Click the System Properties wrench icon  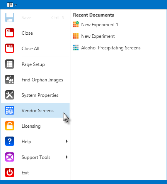[10, 95]
